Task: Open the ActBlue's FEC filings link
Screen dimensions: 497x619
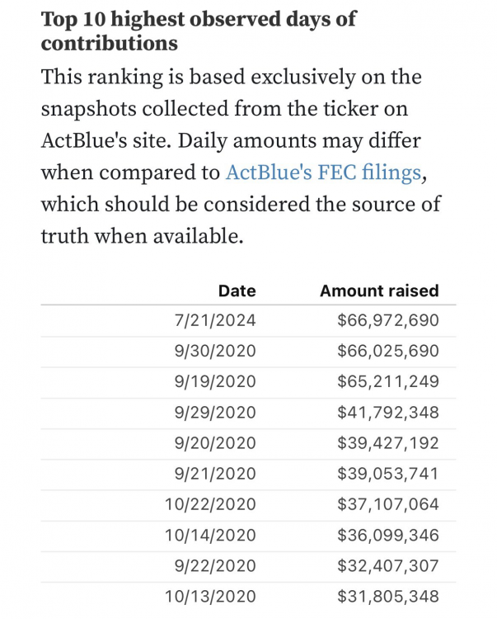Action: tap(323, 173)
